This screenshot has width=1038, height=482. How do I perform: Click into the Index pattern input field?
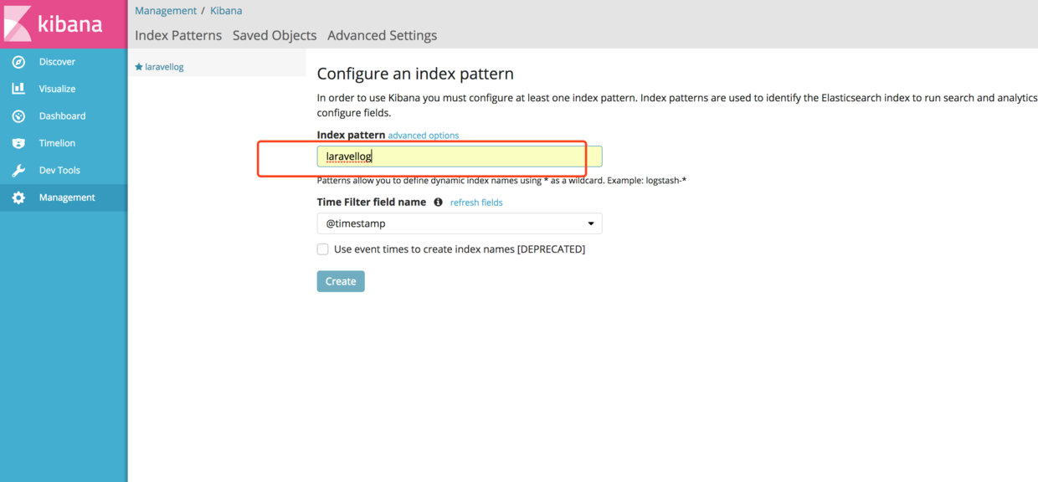click(460, 156)
